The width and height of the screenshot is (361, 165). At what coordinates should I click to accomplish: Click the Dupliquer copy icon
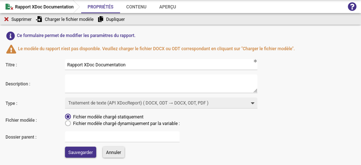click(x=101, y=19)
